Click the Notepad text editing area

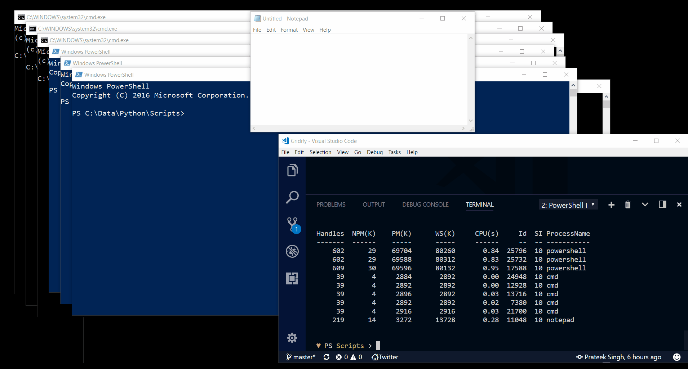pos(359,80)
